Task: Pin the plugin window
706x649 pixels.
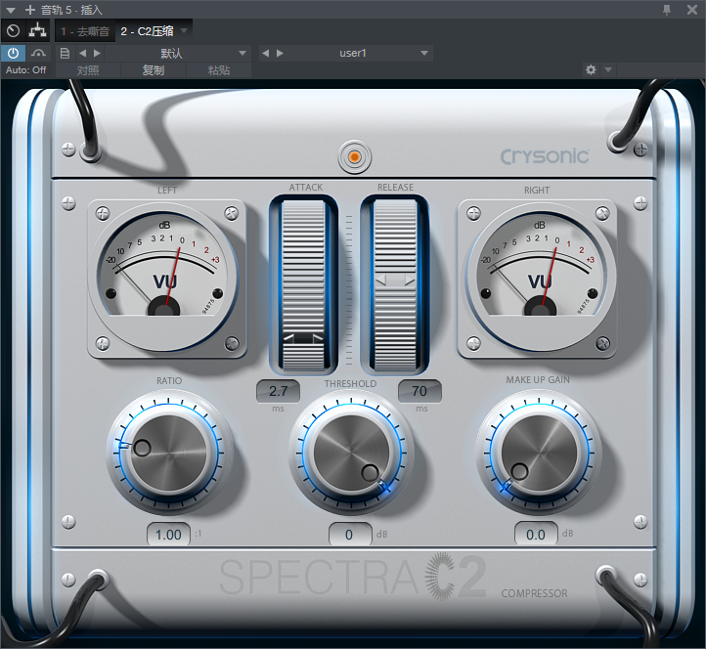Action: (x=667, y=10)
